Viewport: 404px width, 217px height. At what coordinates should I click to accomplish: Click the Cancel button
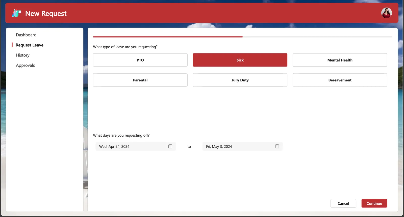(x=343, y=203)
